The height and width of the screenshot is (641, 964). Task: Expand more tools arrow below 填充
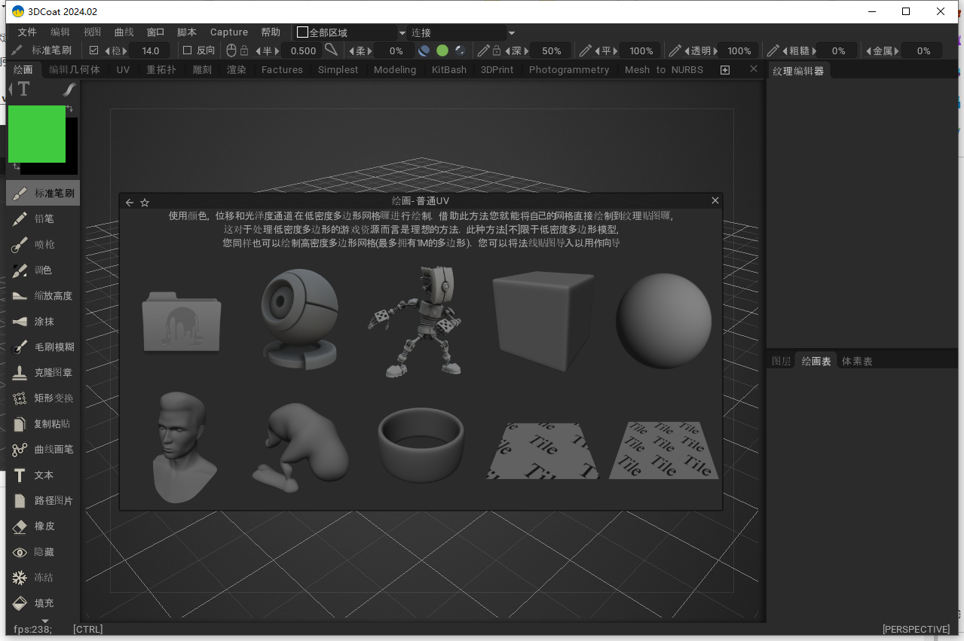[x=44, y=621]
